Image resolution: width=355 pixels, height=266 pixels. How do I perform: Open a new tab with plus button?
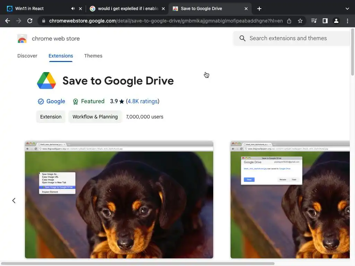tap(259, 9)
